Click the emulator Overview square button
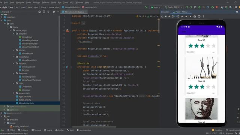240x135 pixels. (x=190, y=16)
